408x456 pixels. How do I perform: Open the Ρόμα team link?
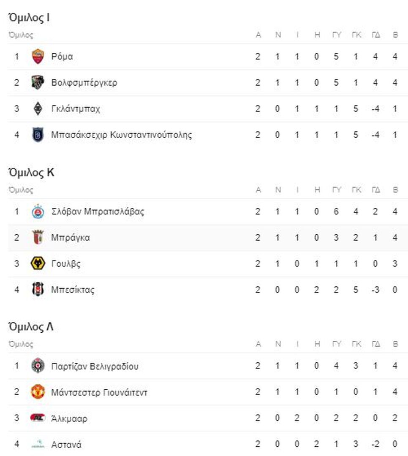(x=62, y=57)
